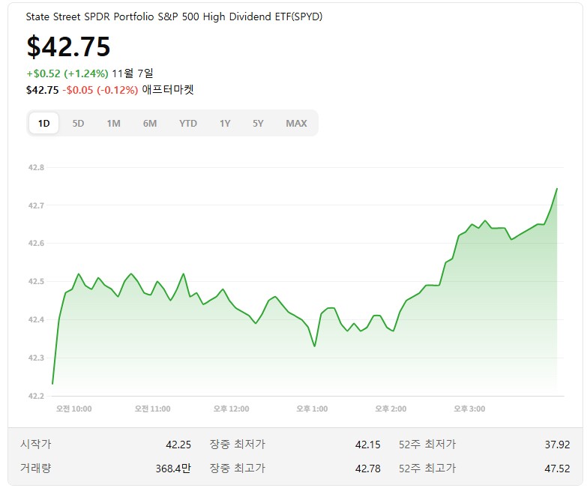
Task: Select the 1D time range tab
Action: coord(43,123)
